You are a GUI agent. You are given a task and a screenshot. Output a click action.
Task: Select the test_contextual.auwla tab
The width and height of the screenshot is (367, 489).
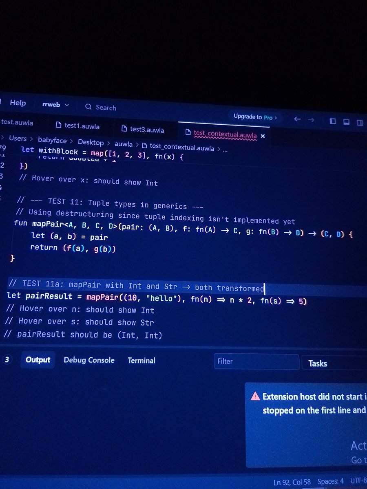coord(225,133)
